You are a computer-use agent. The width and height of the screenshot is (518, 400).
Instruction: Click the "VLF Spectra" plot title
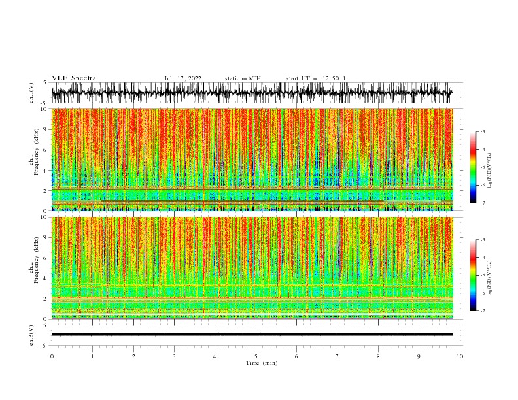pyautogui.click(x=74, y=78)
